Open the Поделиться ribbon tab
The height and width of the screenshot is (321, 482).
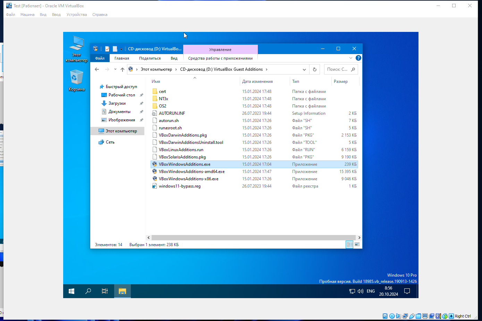point(150,58)
